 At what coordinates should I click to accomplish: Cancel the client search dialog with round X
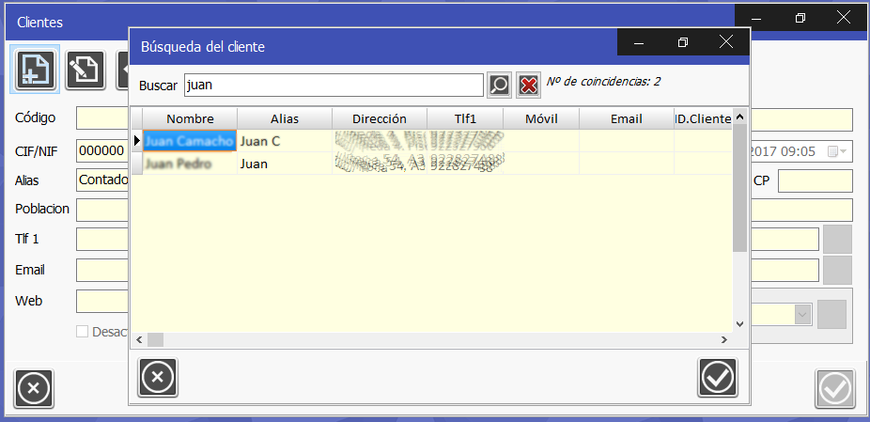click(158, 378)
